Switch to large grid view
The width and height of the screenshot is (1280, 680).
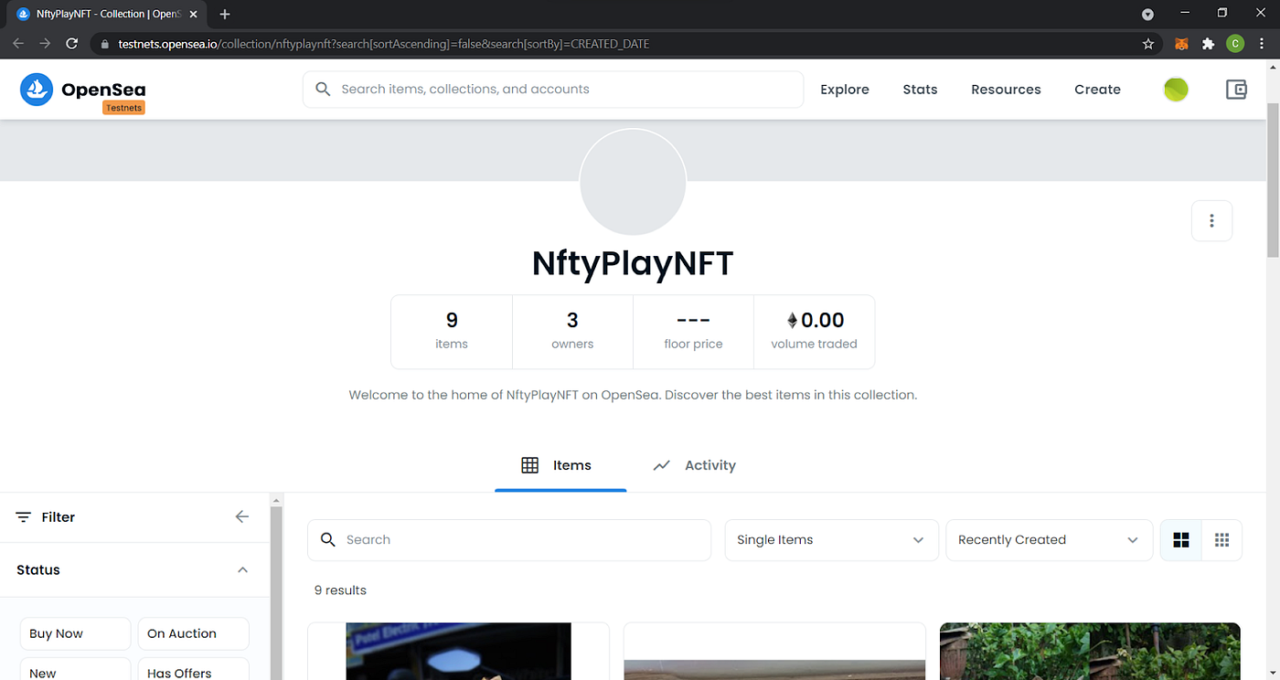1181,540
